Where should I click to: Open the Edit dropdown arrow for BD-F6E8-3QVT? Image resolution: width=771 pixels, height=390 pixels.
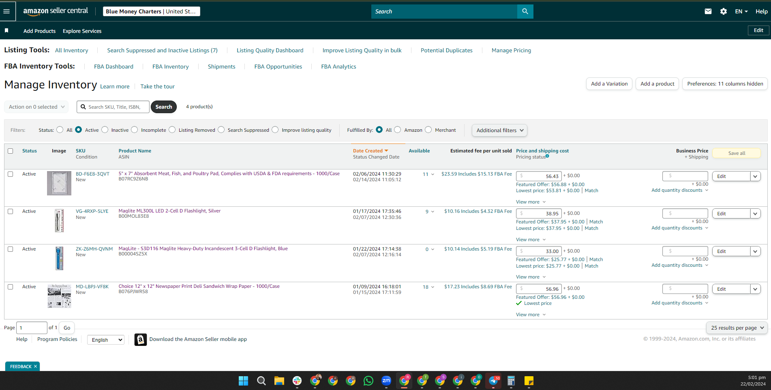(755, 176)
